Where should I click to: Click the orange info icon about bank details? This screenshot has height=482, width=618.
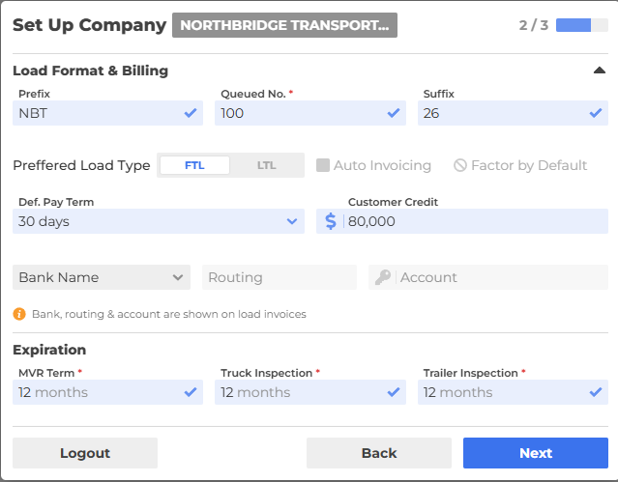pos(19,314)
